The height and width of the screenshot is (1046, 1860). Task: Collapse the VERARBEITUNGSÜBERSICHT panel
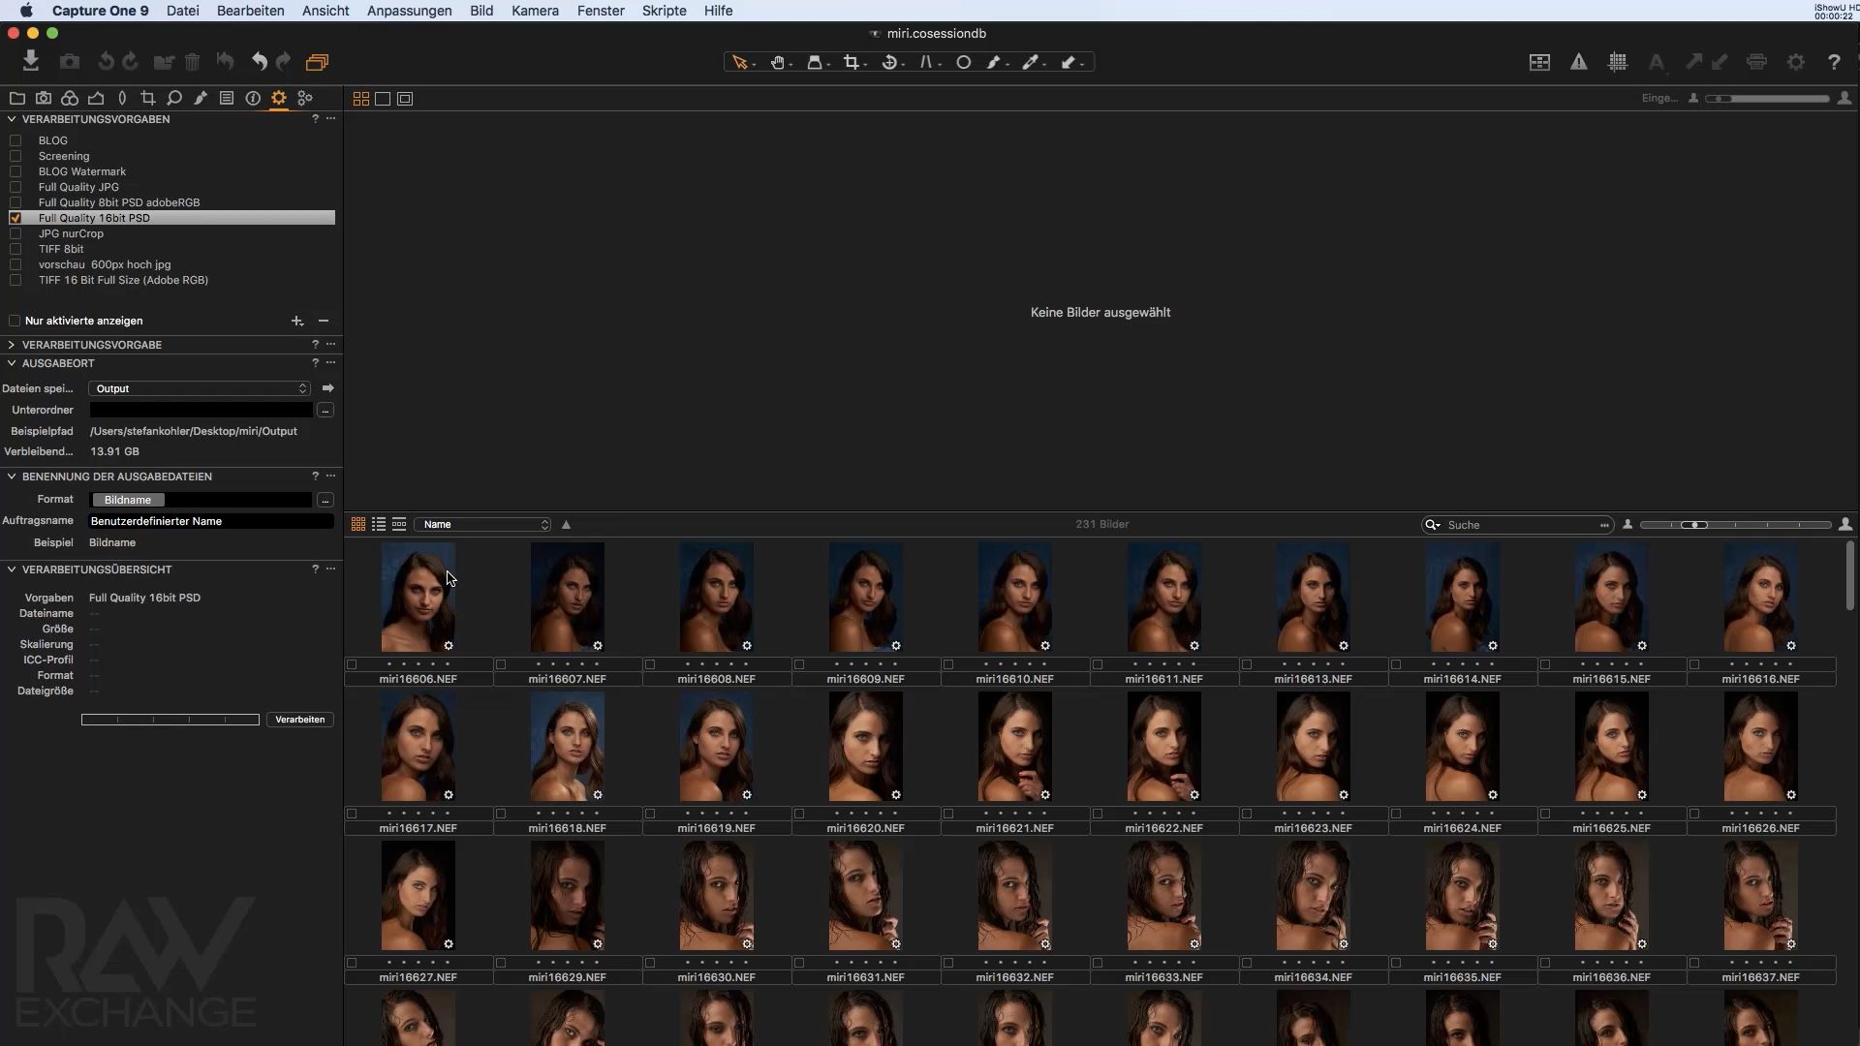12,569
